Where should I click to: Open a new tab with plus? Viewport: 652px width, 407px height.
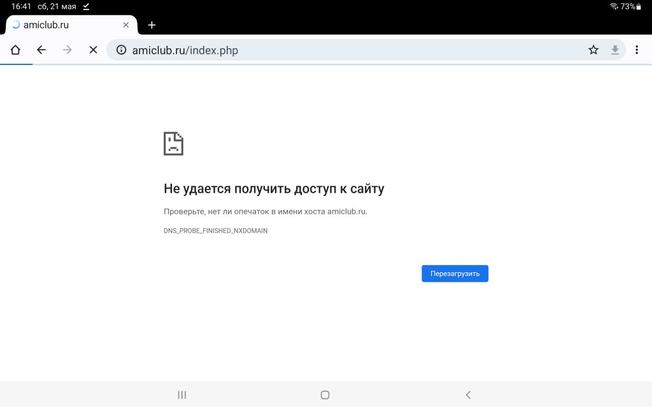pyautogui.click(x=152, y=25)
